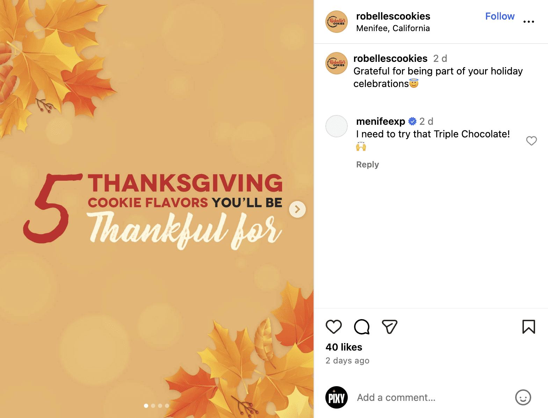Like menifeexp's comment with the small heart
548x418 pixels.
(532, 141)
